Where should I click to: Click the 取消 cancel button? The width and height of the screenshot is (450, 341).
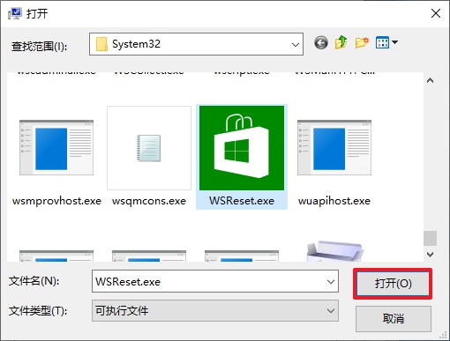[x=394, y=319]
